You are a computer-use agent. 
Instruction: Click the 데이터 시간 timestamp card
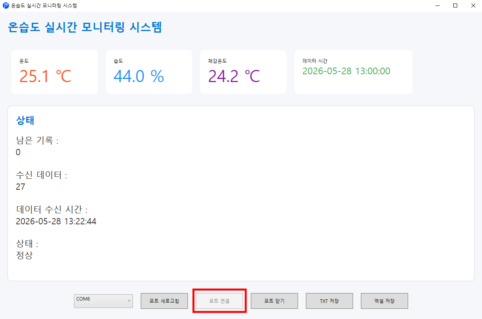coord(353,72)
